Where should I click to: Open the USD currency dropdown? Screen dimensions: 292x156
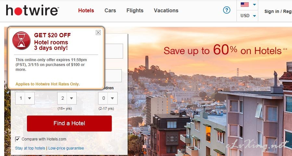pyautogui.click(x=248, y=16)
